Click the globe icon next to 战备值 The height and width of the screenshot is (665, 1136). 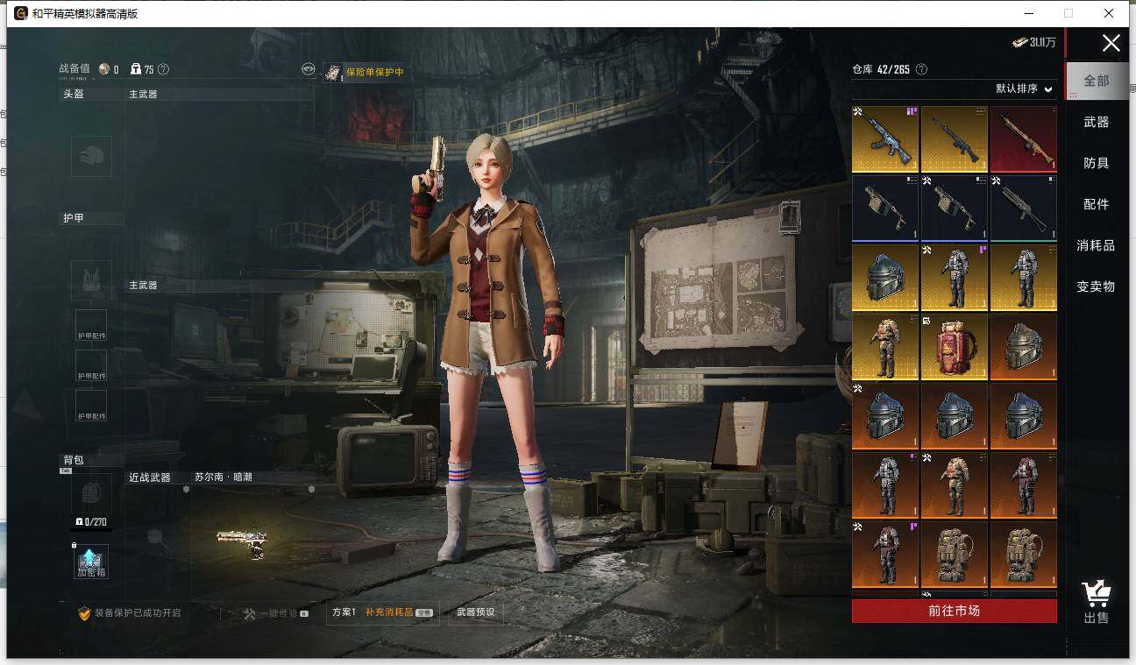(104, 69)
